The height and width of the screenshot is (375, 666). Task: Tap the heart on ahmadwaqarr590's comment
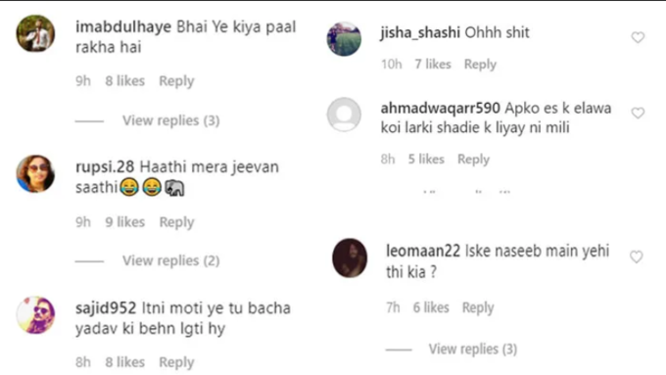[638, 113]
